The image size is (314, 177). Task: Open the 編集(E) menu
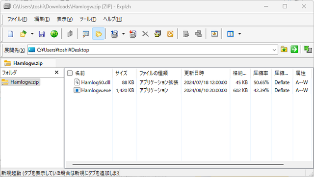point(42,19)
